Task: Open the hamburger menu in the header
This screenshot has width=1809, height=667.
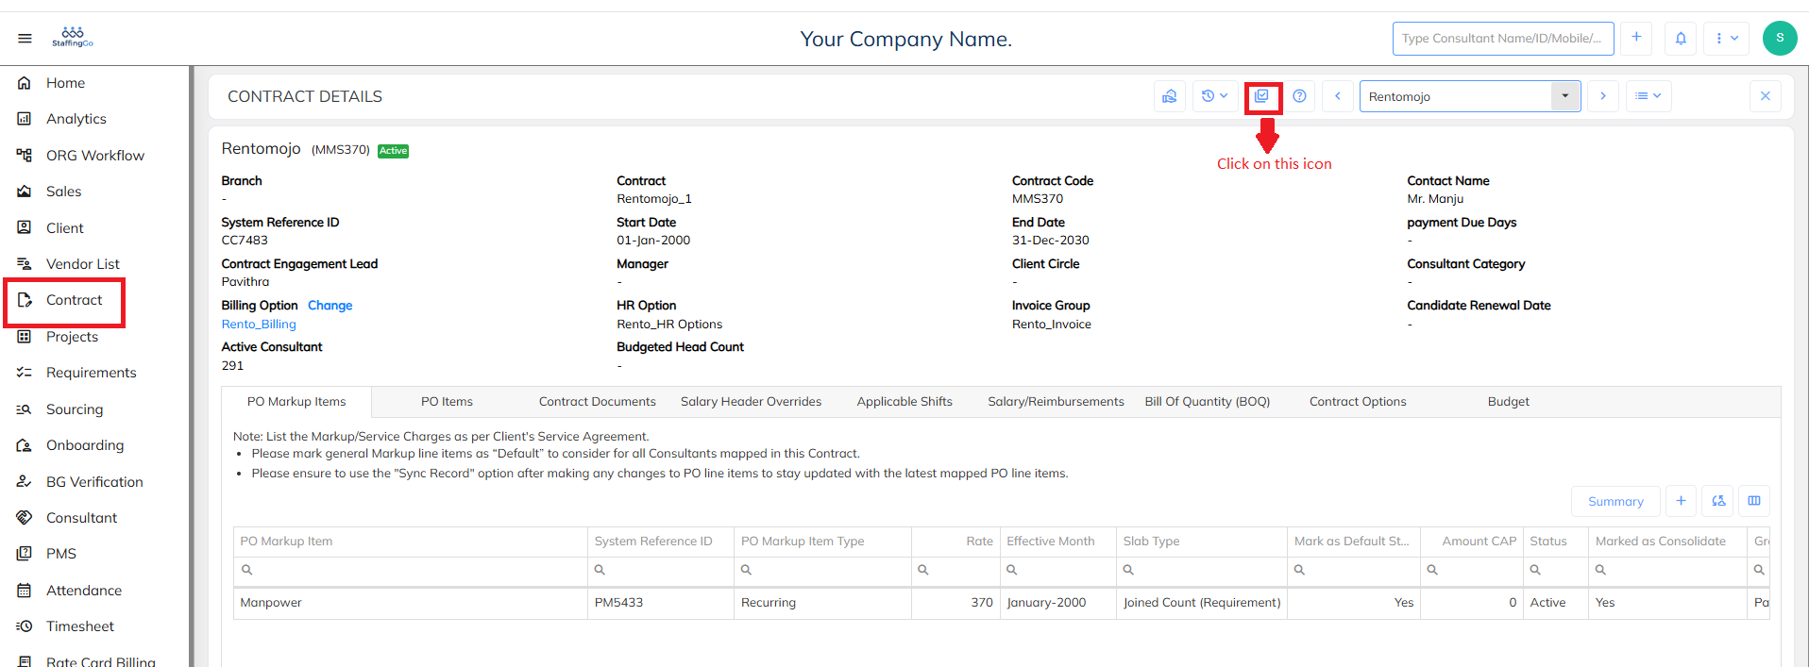Action: coord(25,39)
